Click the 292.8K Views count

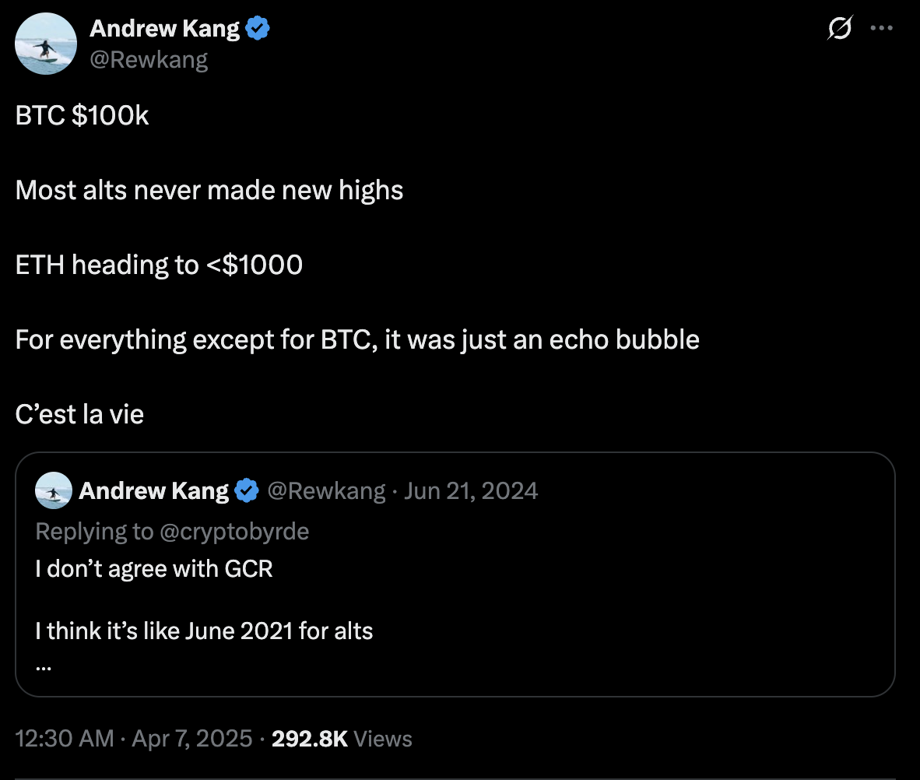(342, 738)
